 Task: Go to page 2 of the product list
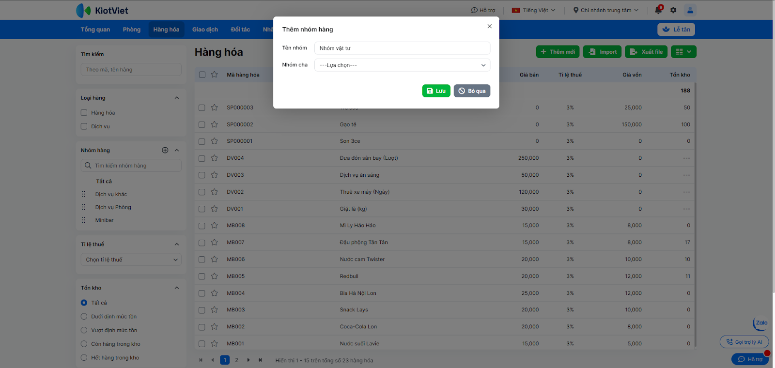point(236,360)
